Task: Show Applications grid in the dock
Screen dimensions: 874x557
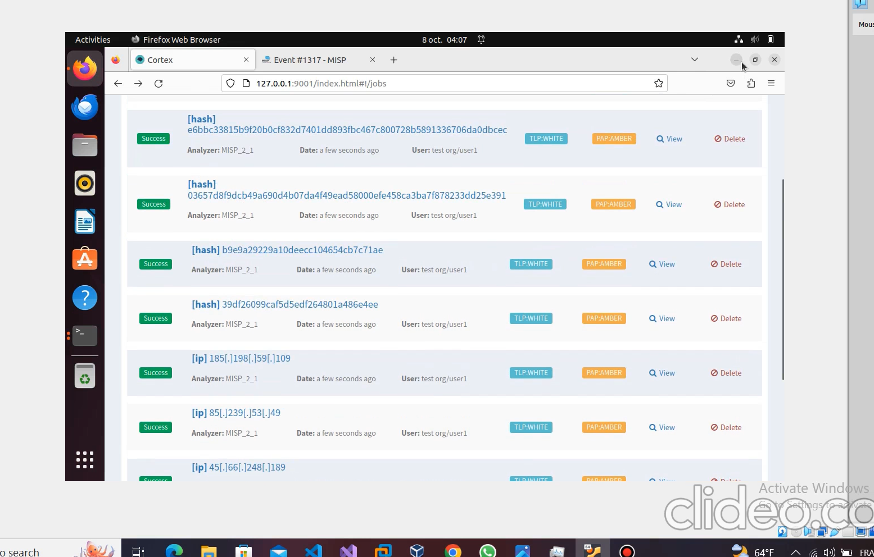Action: click(85, 460)
